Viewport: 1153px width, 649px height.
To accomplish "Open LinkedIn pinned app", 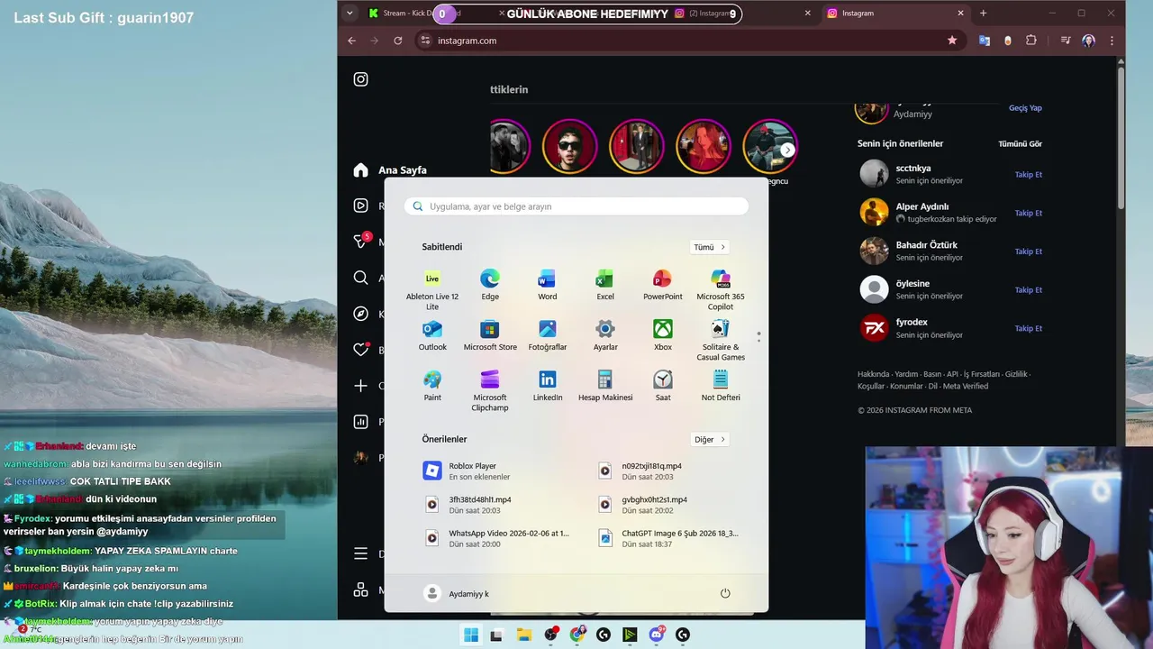I will click(547, 386).
